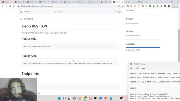
Task: Click the 'Deno REST API' heading
Action: pyautogui.click(x=34, y=26)
